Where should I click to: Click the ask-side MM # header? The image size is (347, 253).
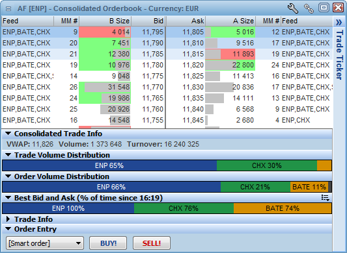coord(268,21)
